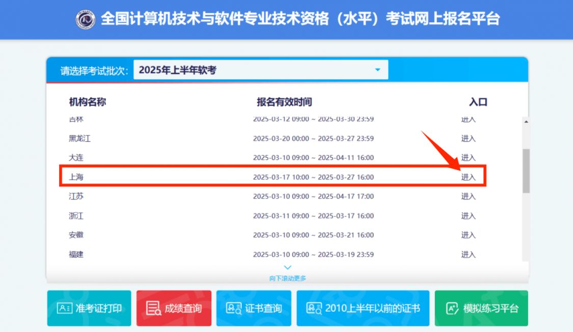The width and height of the screenshot is (573, 332).
Task: Click the platform title in header
Action: [300, 19]
